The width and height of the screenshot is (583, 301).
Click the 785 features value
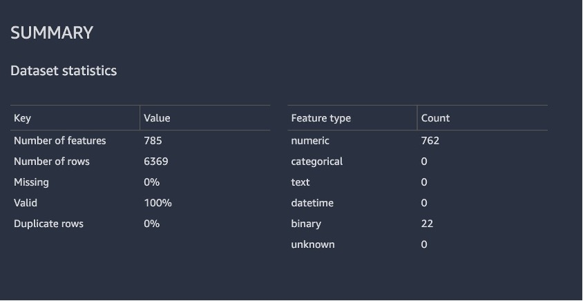click(153, 141)
